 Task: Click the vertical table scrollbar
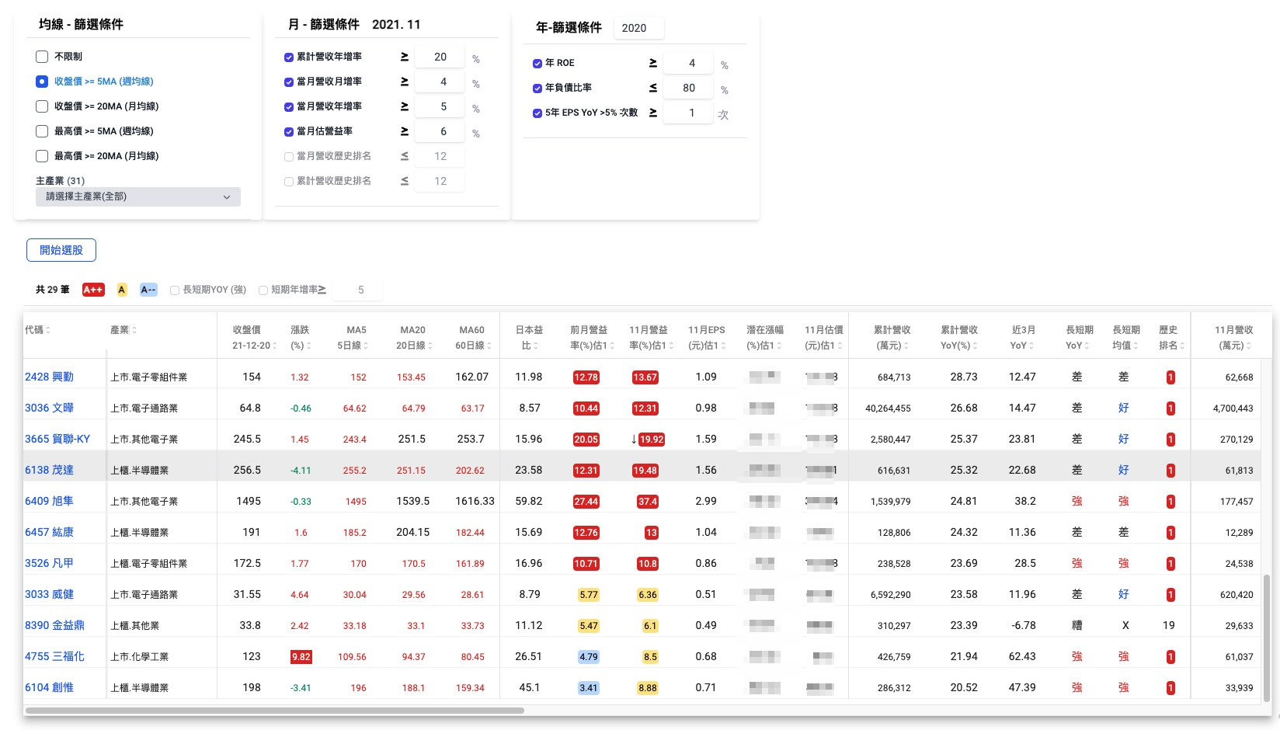click(x=1268, y=637)
